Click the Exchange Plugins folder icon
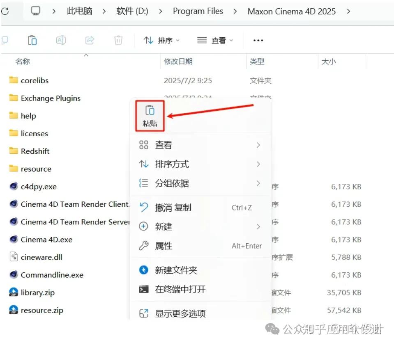Screen dimensions: 394x345 tap(14, 98)
